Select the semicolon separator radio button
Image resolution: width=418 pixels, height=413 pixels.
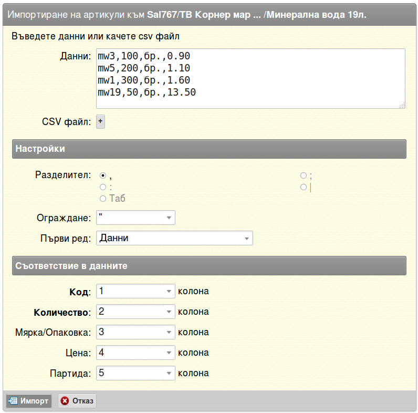click(304, 175)
